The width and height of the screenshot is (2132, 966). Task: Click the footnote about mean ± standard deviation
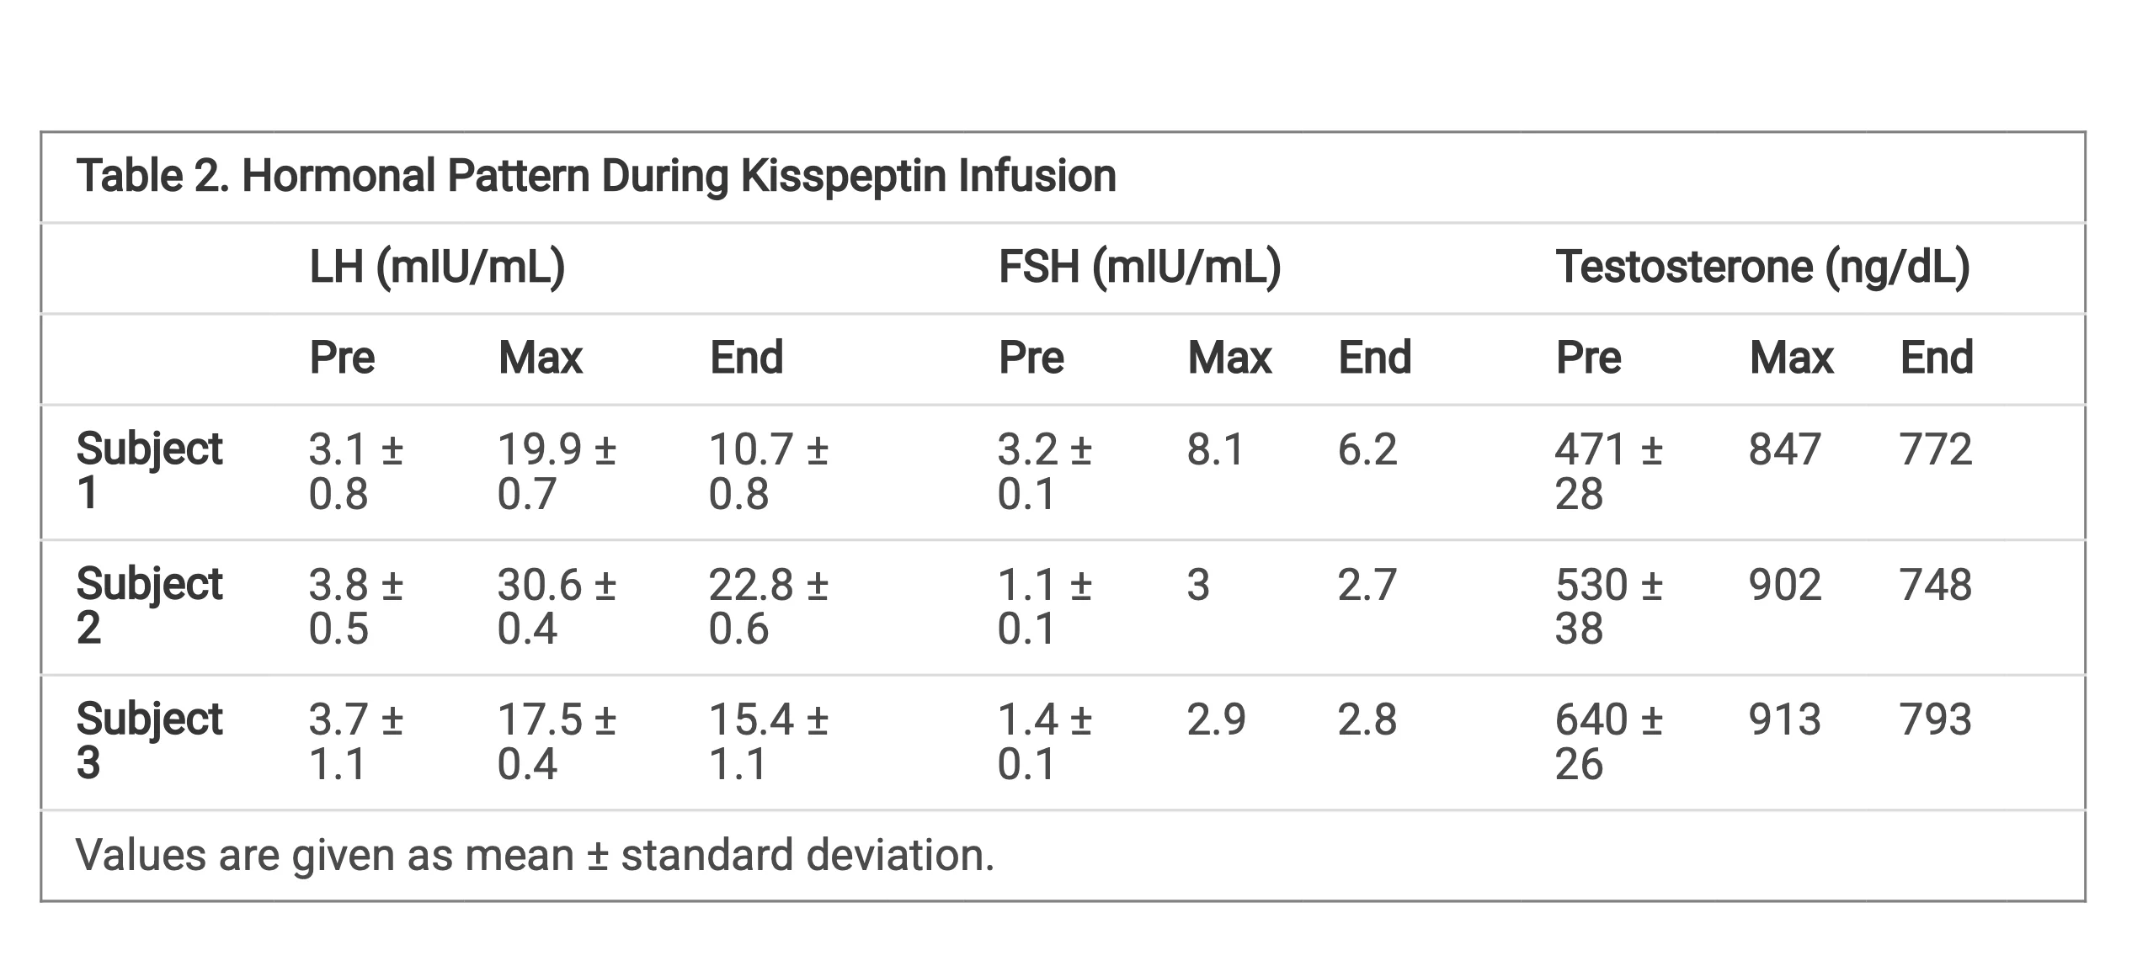(535, 855)
